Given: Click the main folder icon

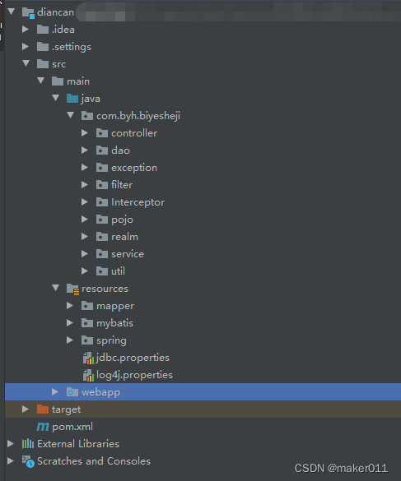Looking at the screenshot, I should (58, 81).
